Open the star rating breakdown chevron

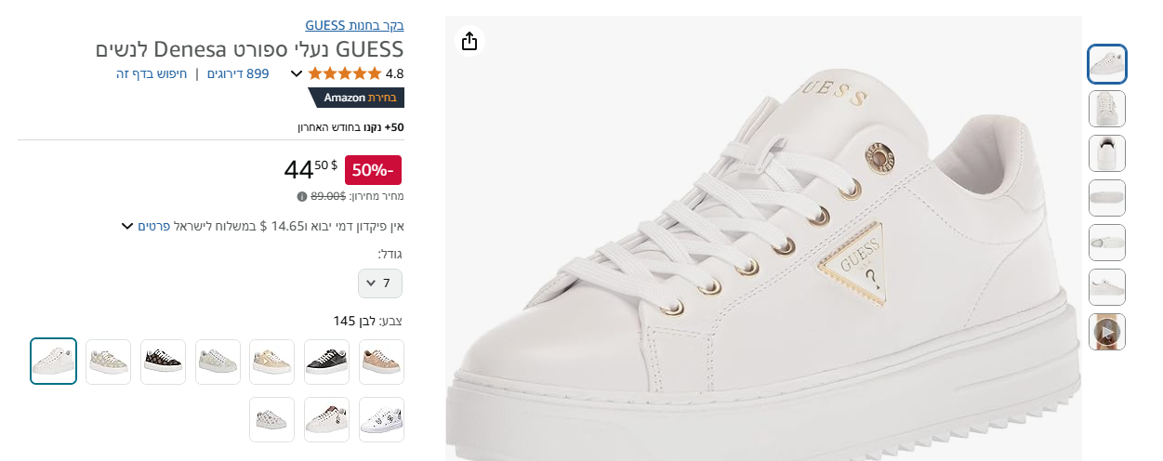(x=297, y=73)
